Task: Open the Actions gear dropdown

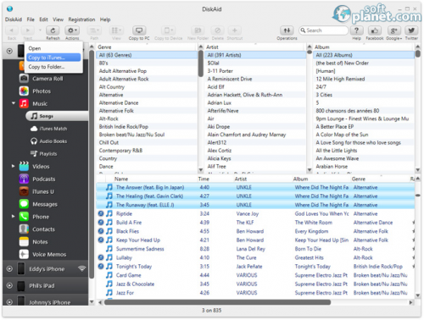Action: tap(72, 30)
